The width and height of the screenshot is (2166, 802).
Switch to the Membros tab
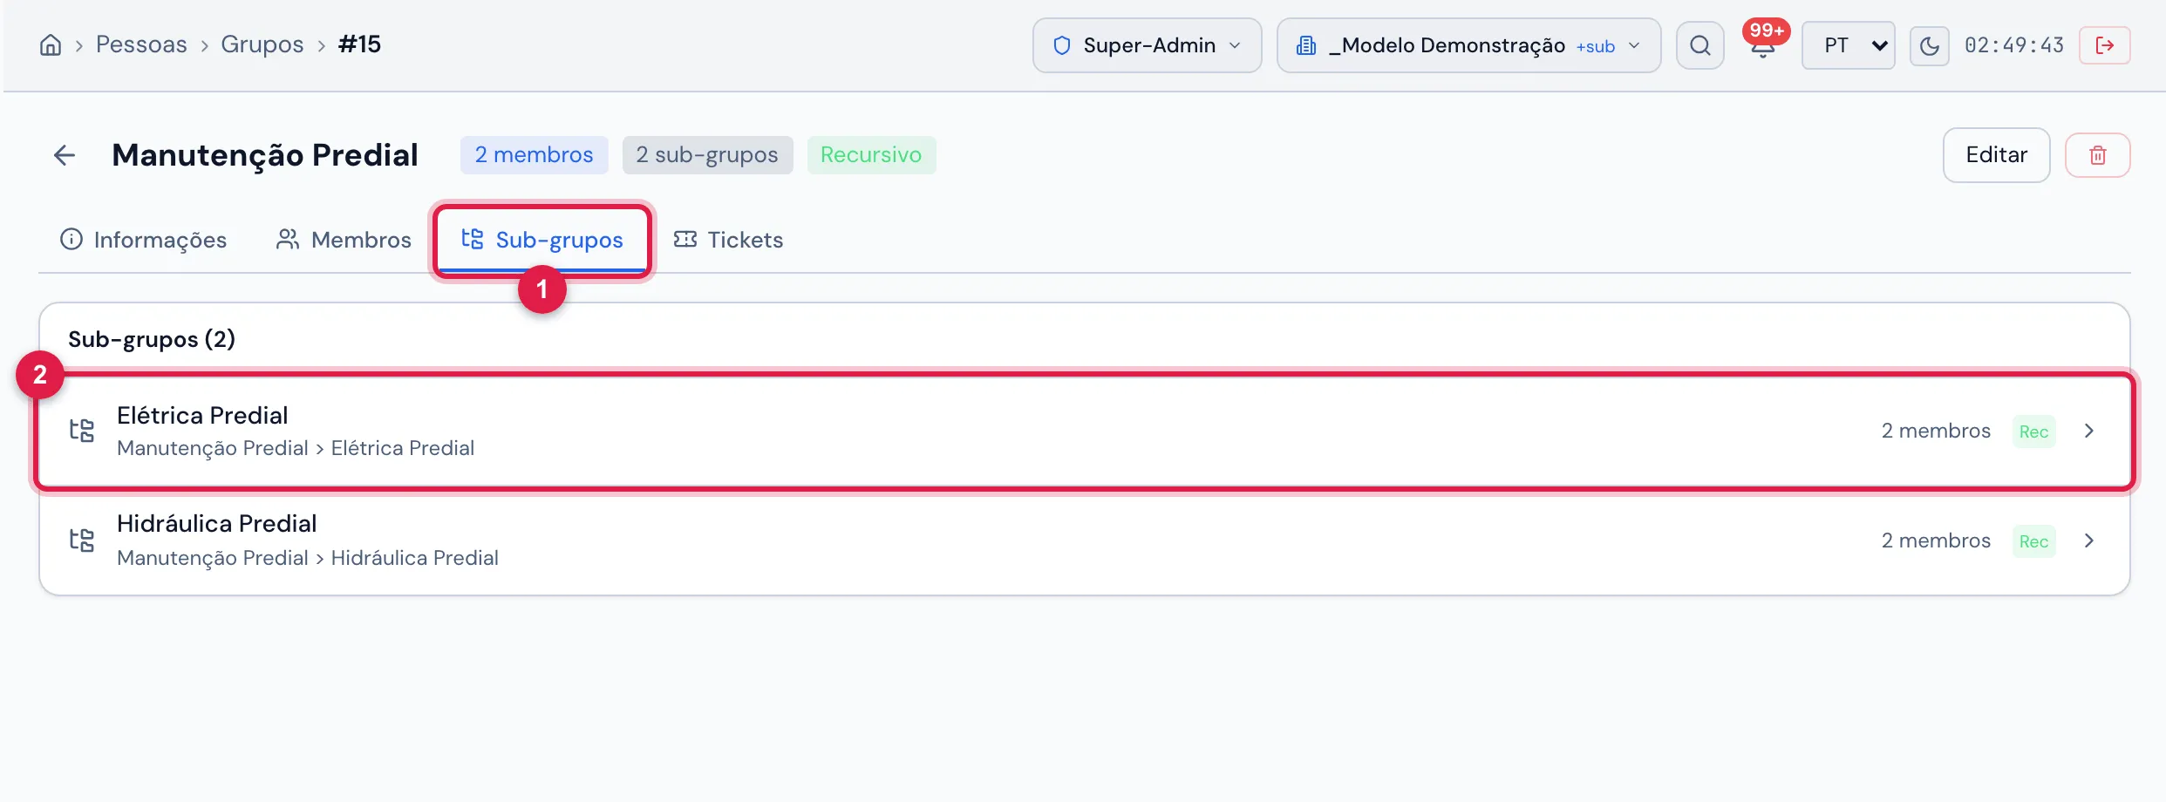(344, 240)
